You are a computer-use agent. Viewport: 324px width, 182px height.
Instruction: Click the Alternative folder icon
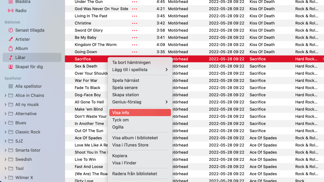tap(11, 114)
